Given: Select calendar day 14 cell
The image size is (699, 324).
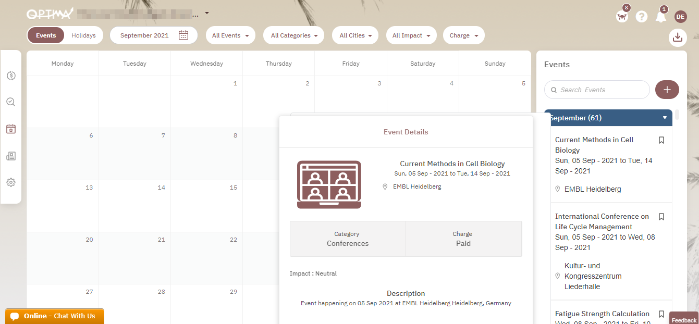Looking at the screenshot, I should [x=134, y=206].
